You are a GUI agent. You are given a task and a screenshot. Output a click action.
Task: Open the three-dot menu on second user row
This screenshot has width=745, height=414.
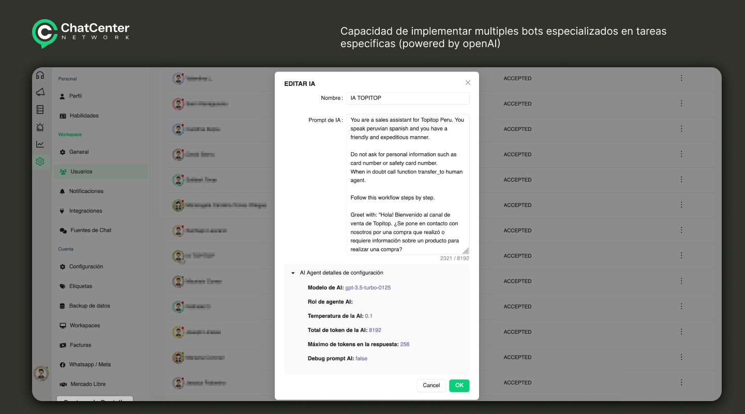(x=681, y=103)
